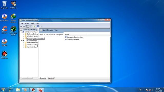Collapse the User Configuration tree node
This screenshot has height=92, width=164.
[21, 41]
